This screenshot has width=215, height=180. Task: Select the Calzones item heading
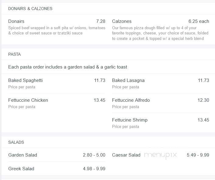pos(122,21)
